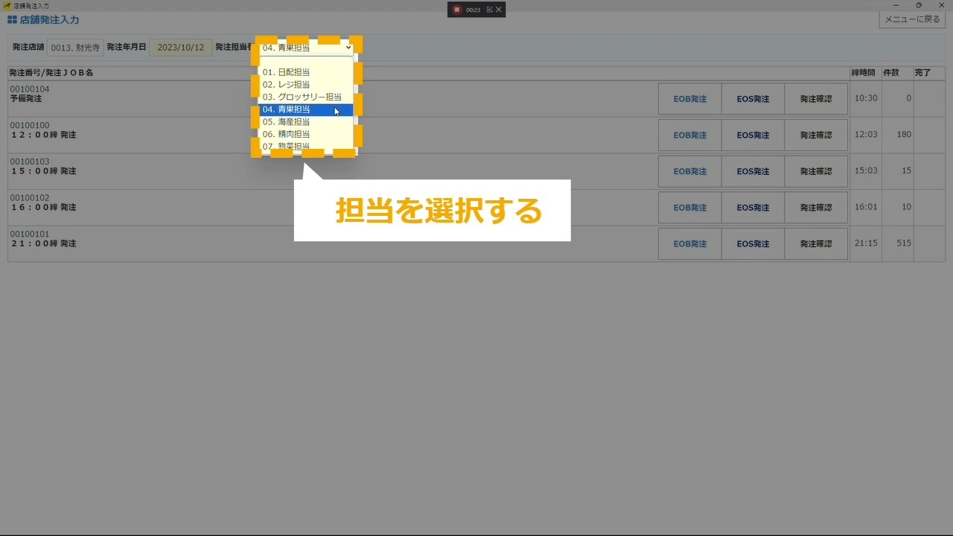Select 01. 日配担当 from the list
953x536 pixels.
pyautogui.click(x=287, y=72)
